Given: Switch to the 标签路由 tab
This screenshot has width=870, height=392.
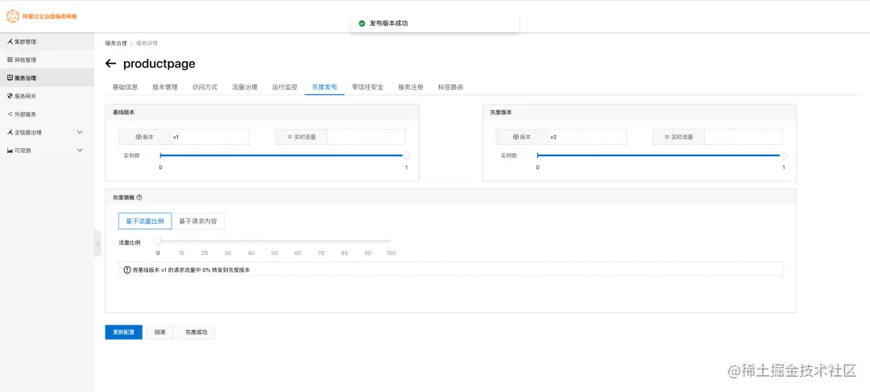Looking at the screenshot, I should (450, 87).
